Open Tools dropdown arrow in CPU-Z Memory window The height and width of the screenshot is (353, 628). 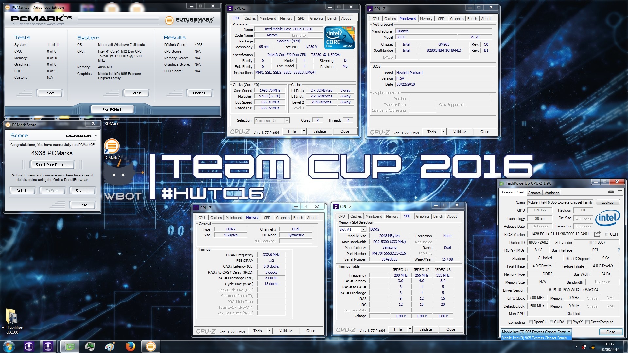270,331
